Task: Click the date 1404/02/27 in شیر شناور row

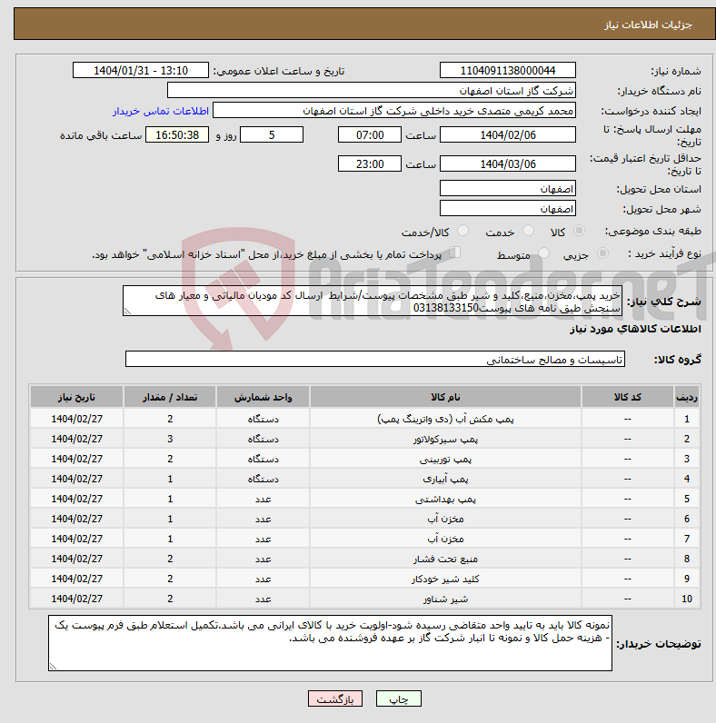Action: [76, 599]
